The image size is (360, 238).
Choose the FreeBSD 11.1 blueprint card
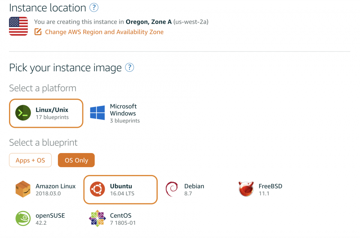(x=263, y=189)
